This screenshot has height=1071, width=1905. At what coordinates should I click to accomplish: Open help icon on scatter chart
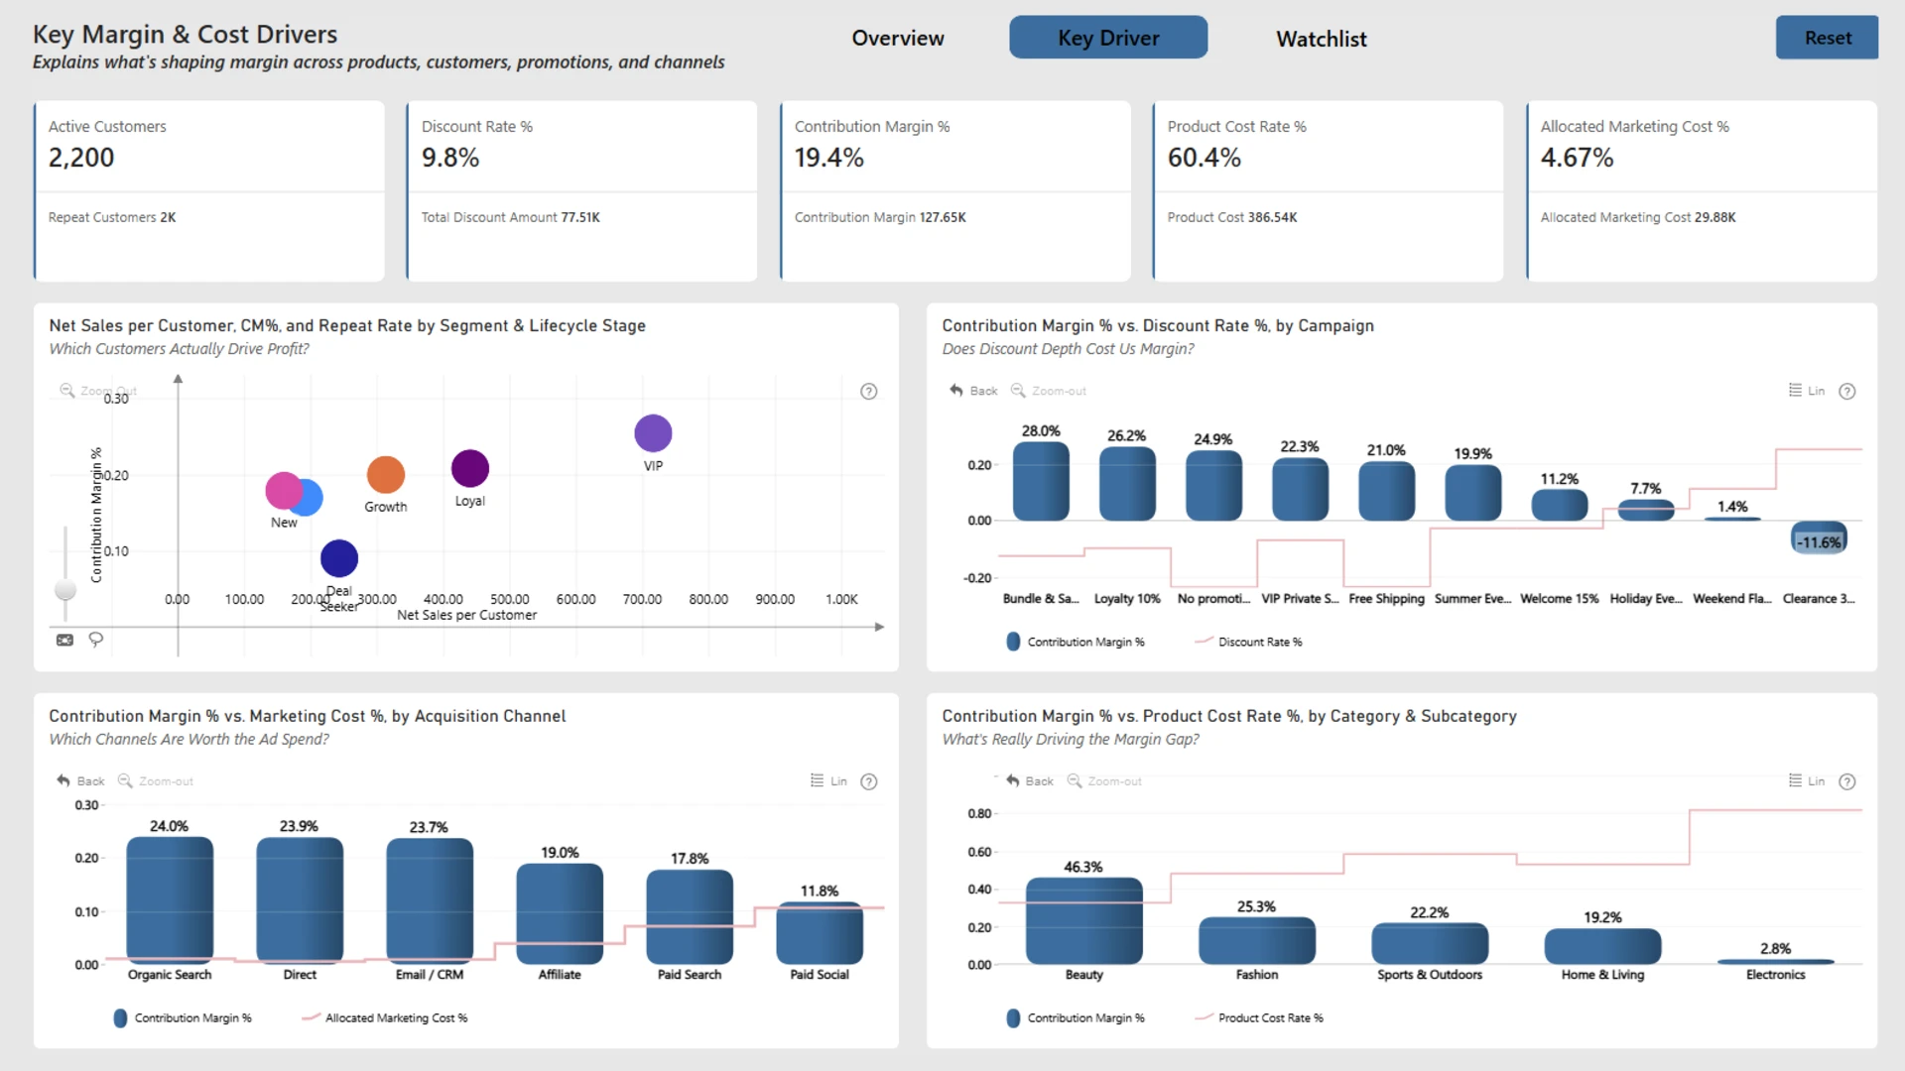click(x=868, y=392)
